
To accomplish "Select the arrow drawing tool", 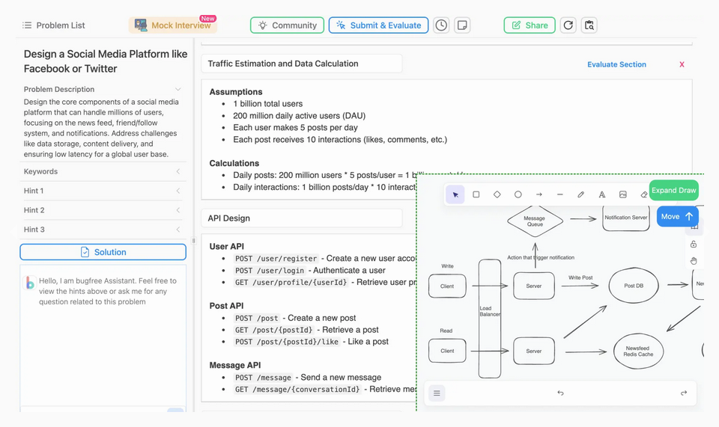I will pos(539,194).
